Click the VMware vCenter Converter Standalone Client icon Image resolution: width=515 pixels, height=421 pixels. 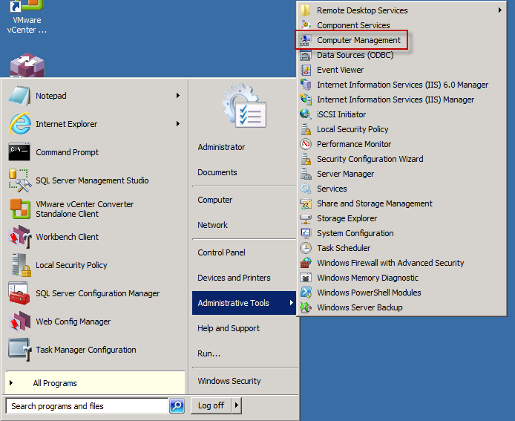[x=20, y=209]
